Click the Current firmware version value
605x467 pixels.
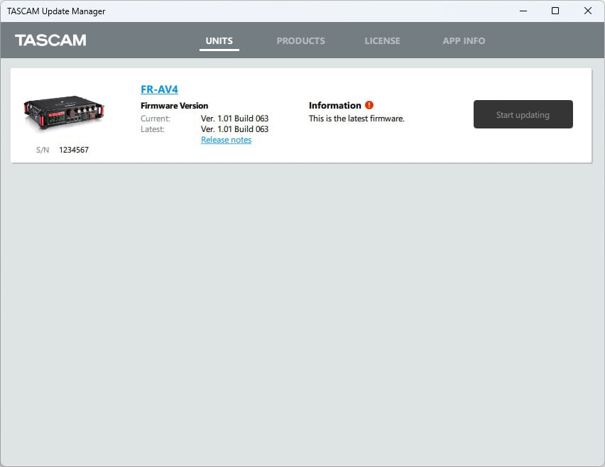point(234,119)
